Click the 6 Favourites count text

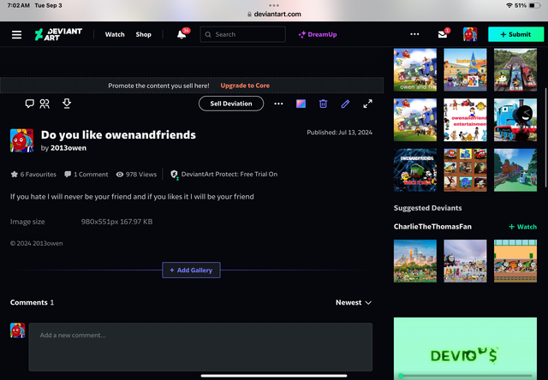point(38,175)
